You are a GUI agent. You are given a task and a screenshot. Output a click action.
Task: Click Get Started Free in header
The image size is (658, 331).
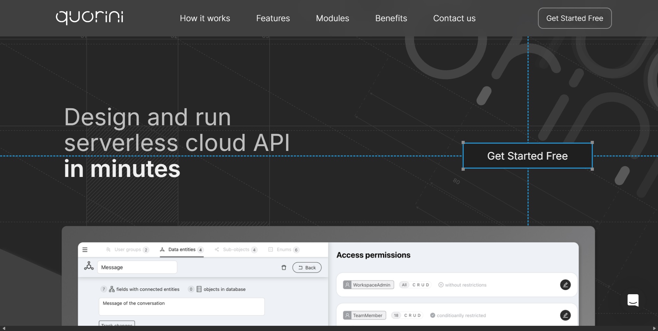(575, 18)
